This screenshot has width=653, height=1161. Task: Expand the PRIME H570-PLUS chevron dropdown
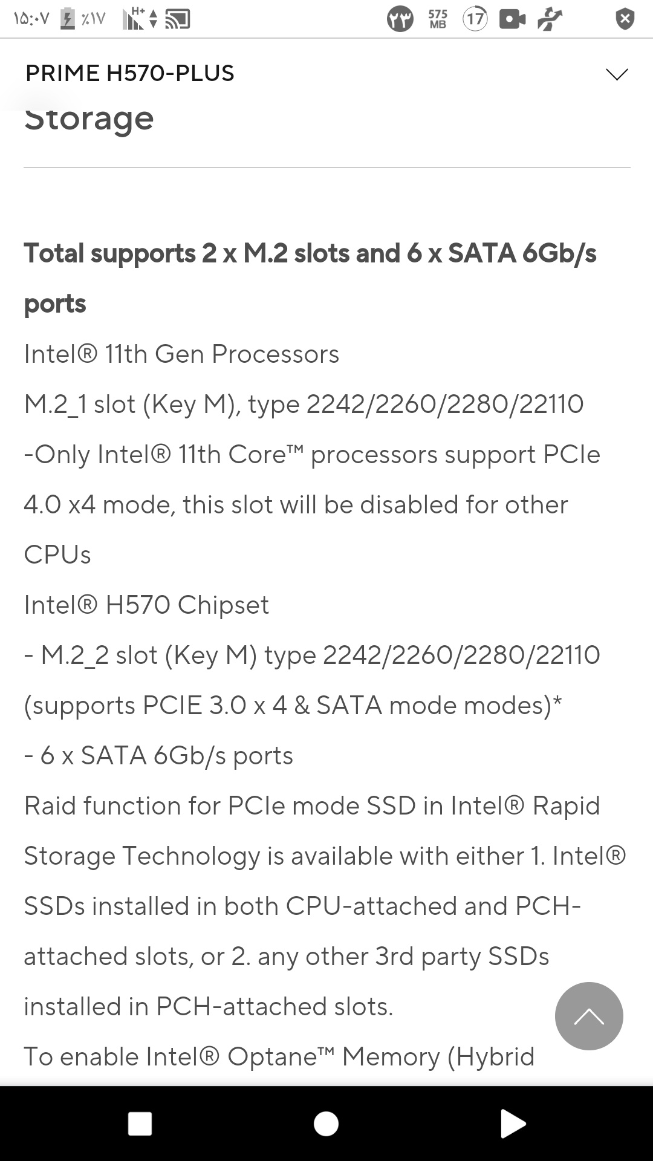tap(617, 74)
